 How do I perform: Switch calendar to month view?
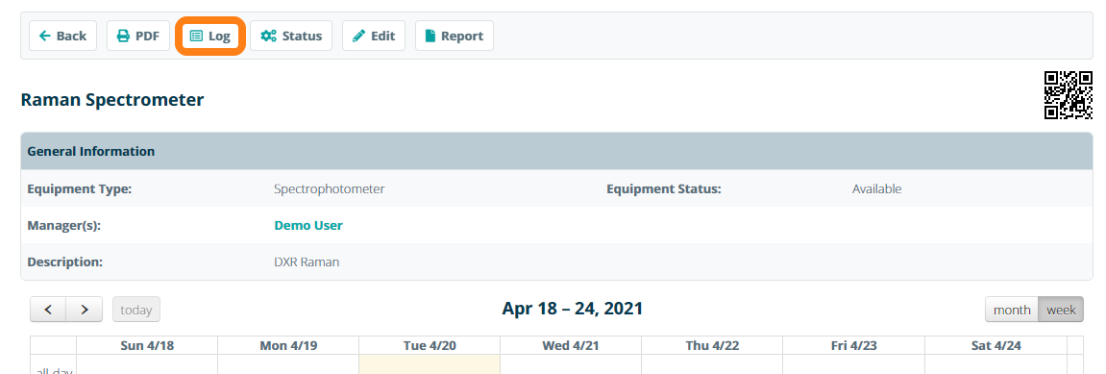point(1012,310)
